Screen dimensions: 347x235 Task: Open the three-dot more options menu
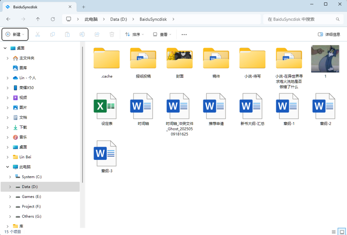tap(184, 34)
